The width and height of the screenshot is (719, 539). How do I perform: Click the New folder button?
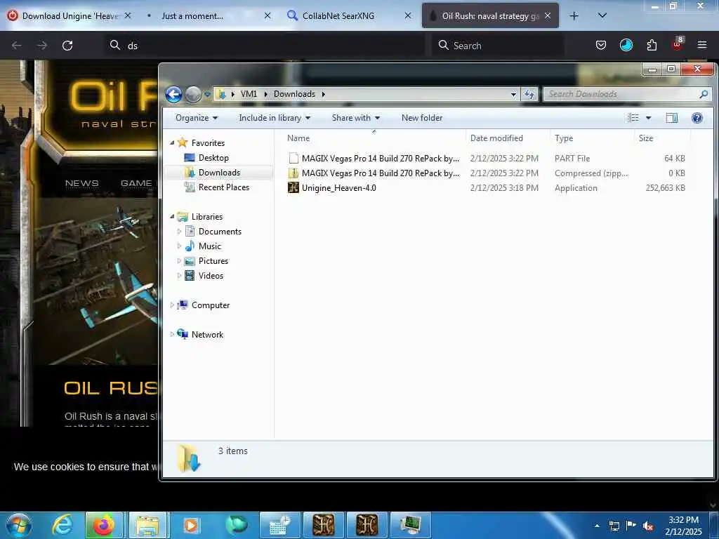[422, 118]
